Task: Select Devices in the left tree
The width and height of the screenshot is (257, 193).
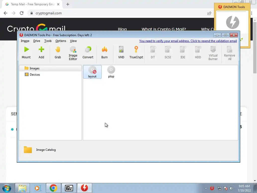Action: 32,74
